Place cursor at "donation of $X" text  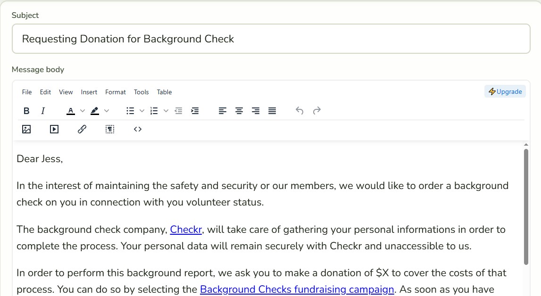(x=355, y=273)
